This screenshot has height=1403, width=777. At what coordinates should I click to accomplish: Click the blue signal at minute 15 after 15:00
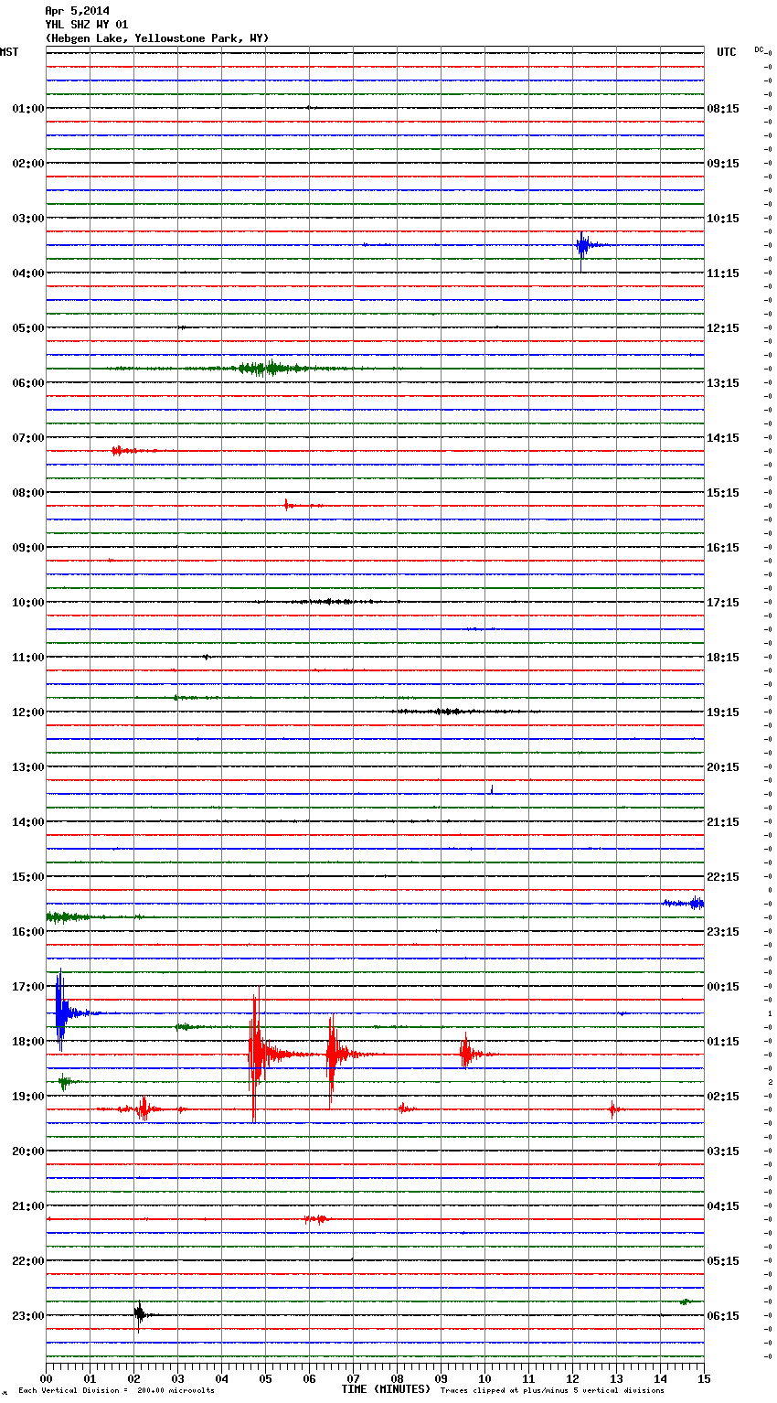(685, 904)
